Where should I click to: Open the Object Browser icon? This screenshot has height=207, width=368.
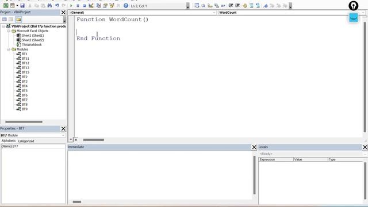point(112,6)
